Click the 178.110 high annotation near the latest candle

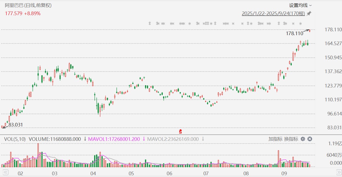[294, 33]
